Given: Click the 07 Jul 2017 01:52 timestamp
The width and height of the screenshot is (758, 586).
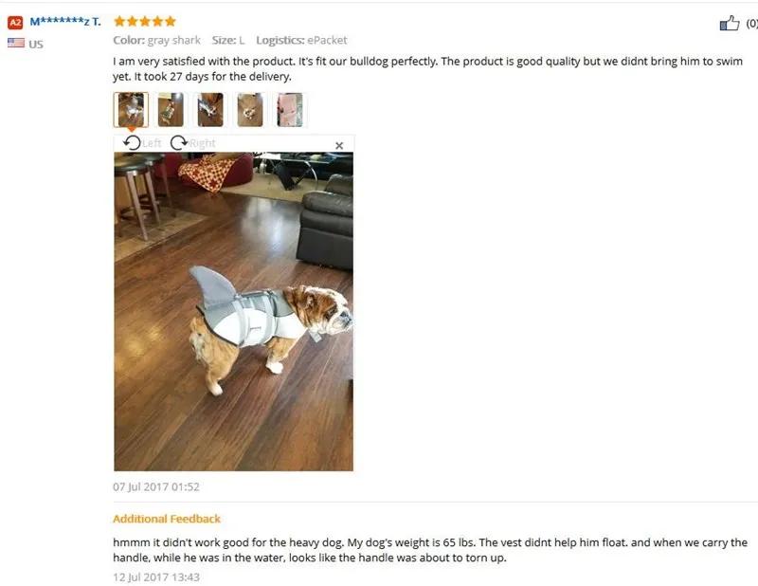Looking at the screenshot, I should point(156,486).
